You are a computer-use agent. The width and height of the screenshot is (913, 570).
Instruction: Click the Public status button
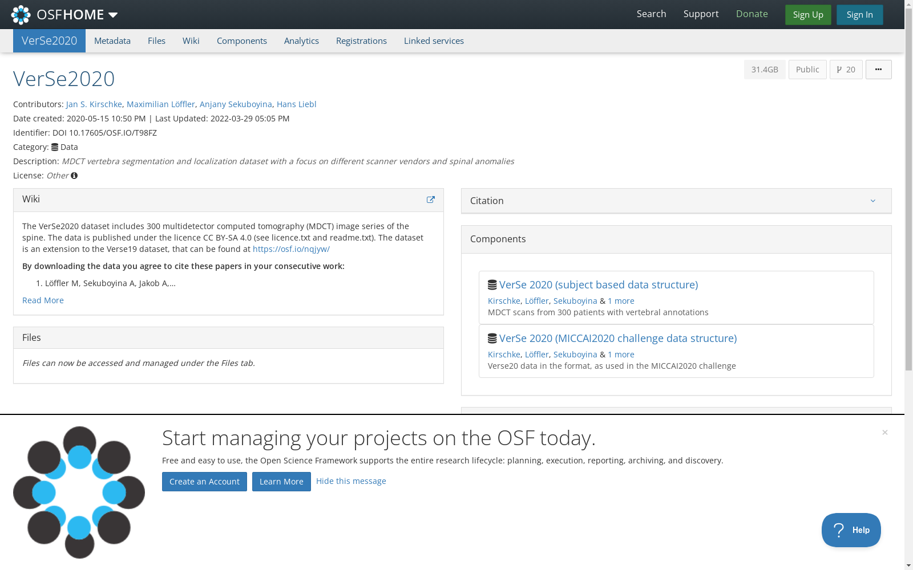tap(807, 70)
